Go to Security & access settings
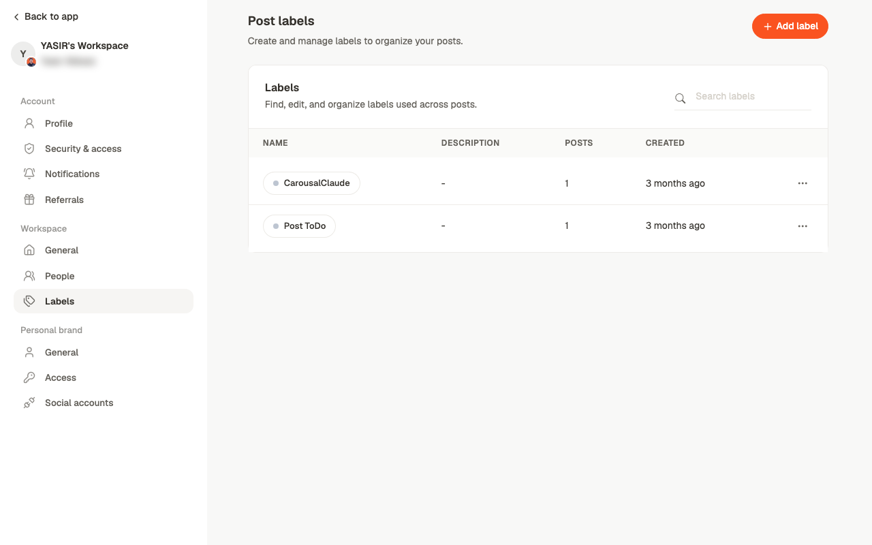The height and width of the screenshot is (545, 872). (x=104, y=149)
